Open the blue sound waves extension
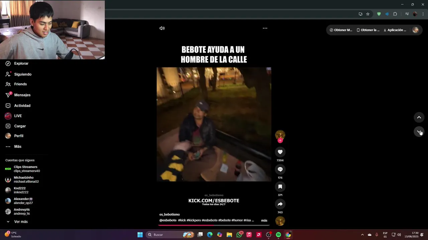This screenshot has width=428, height=240. [387, 14]
